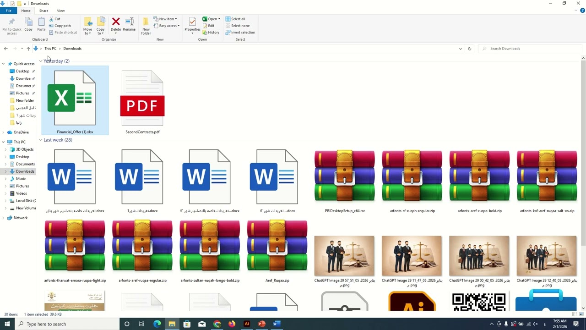The height and width of the screenshot is (330, 586).
Task: Open the File tab
Action: tap(8, 11)
